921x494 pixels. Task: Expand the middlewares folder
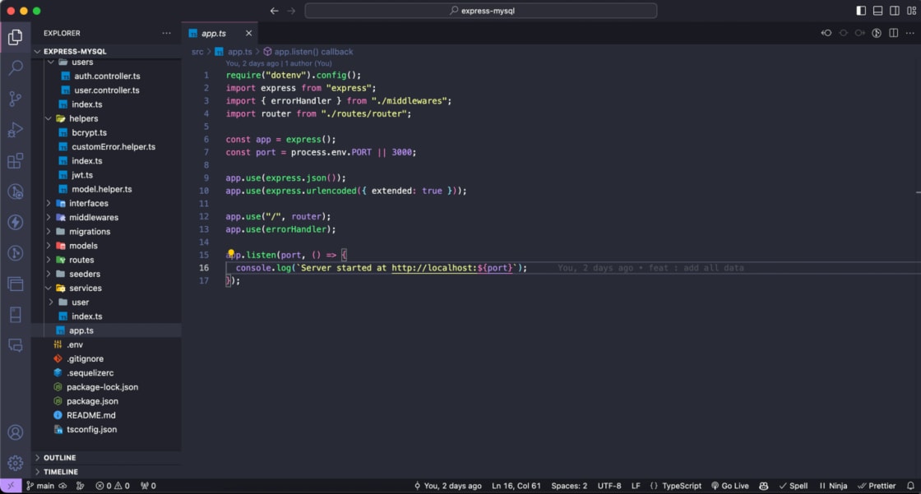pyautogui.click(x=106, y=217)
